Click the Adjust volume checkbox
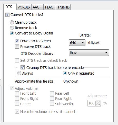Viewport: 118px width, 125px height. [x=12, y=88]
